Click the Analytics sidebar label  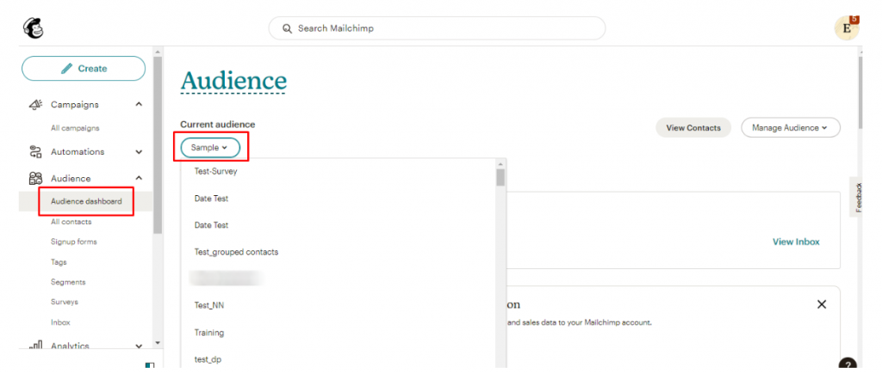click(70, 346)
